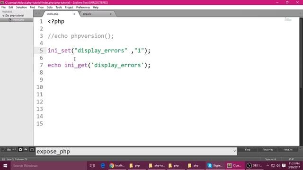
Task: Switch to the index.php tab
Action: coord(60,14)
